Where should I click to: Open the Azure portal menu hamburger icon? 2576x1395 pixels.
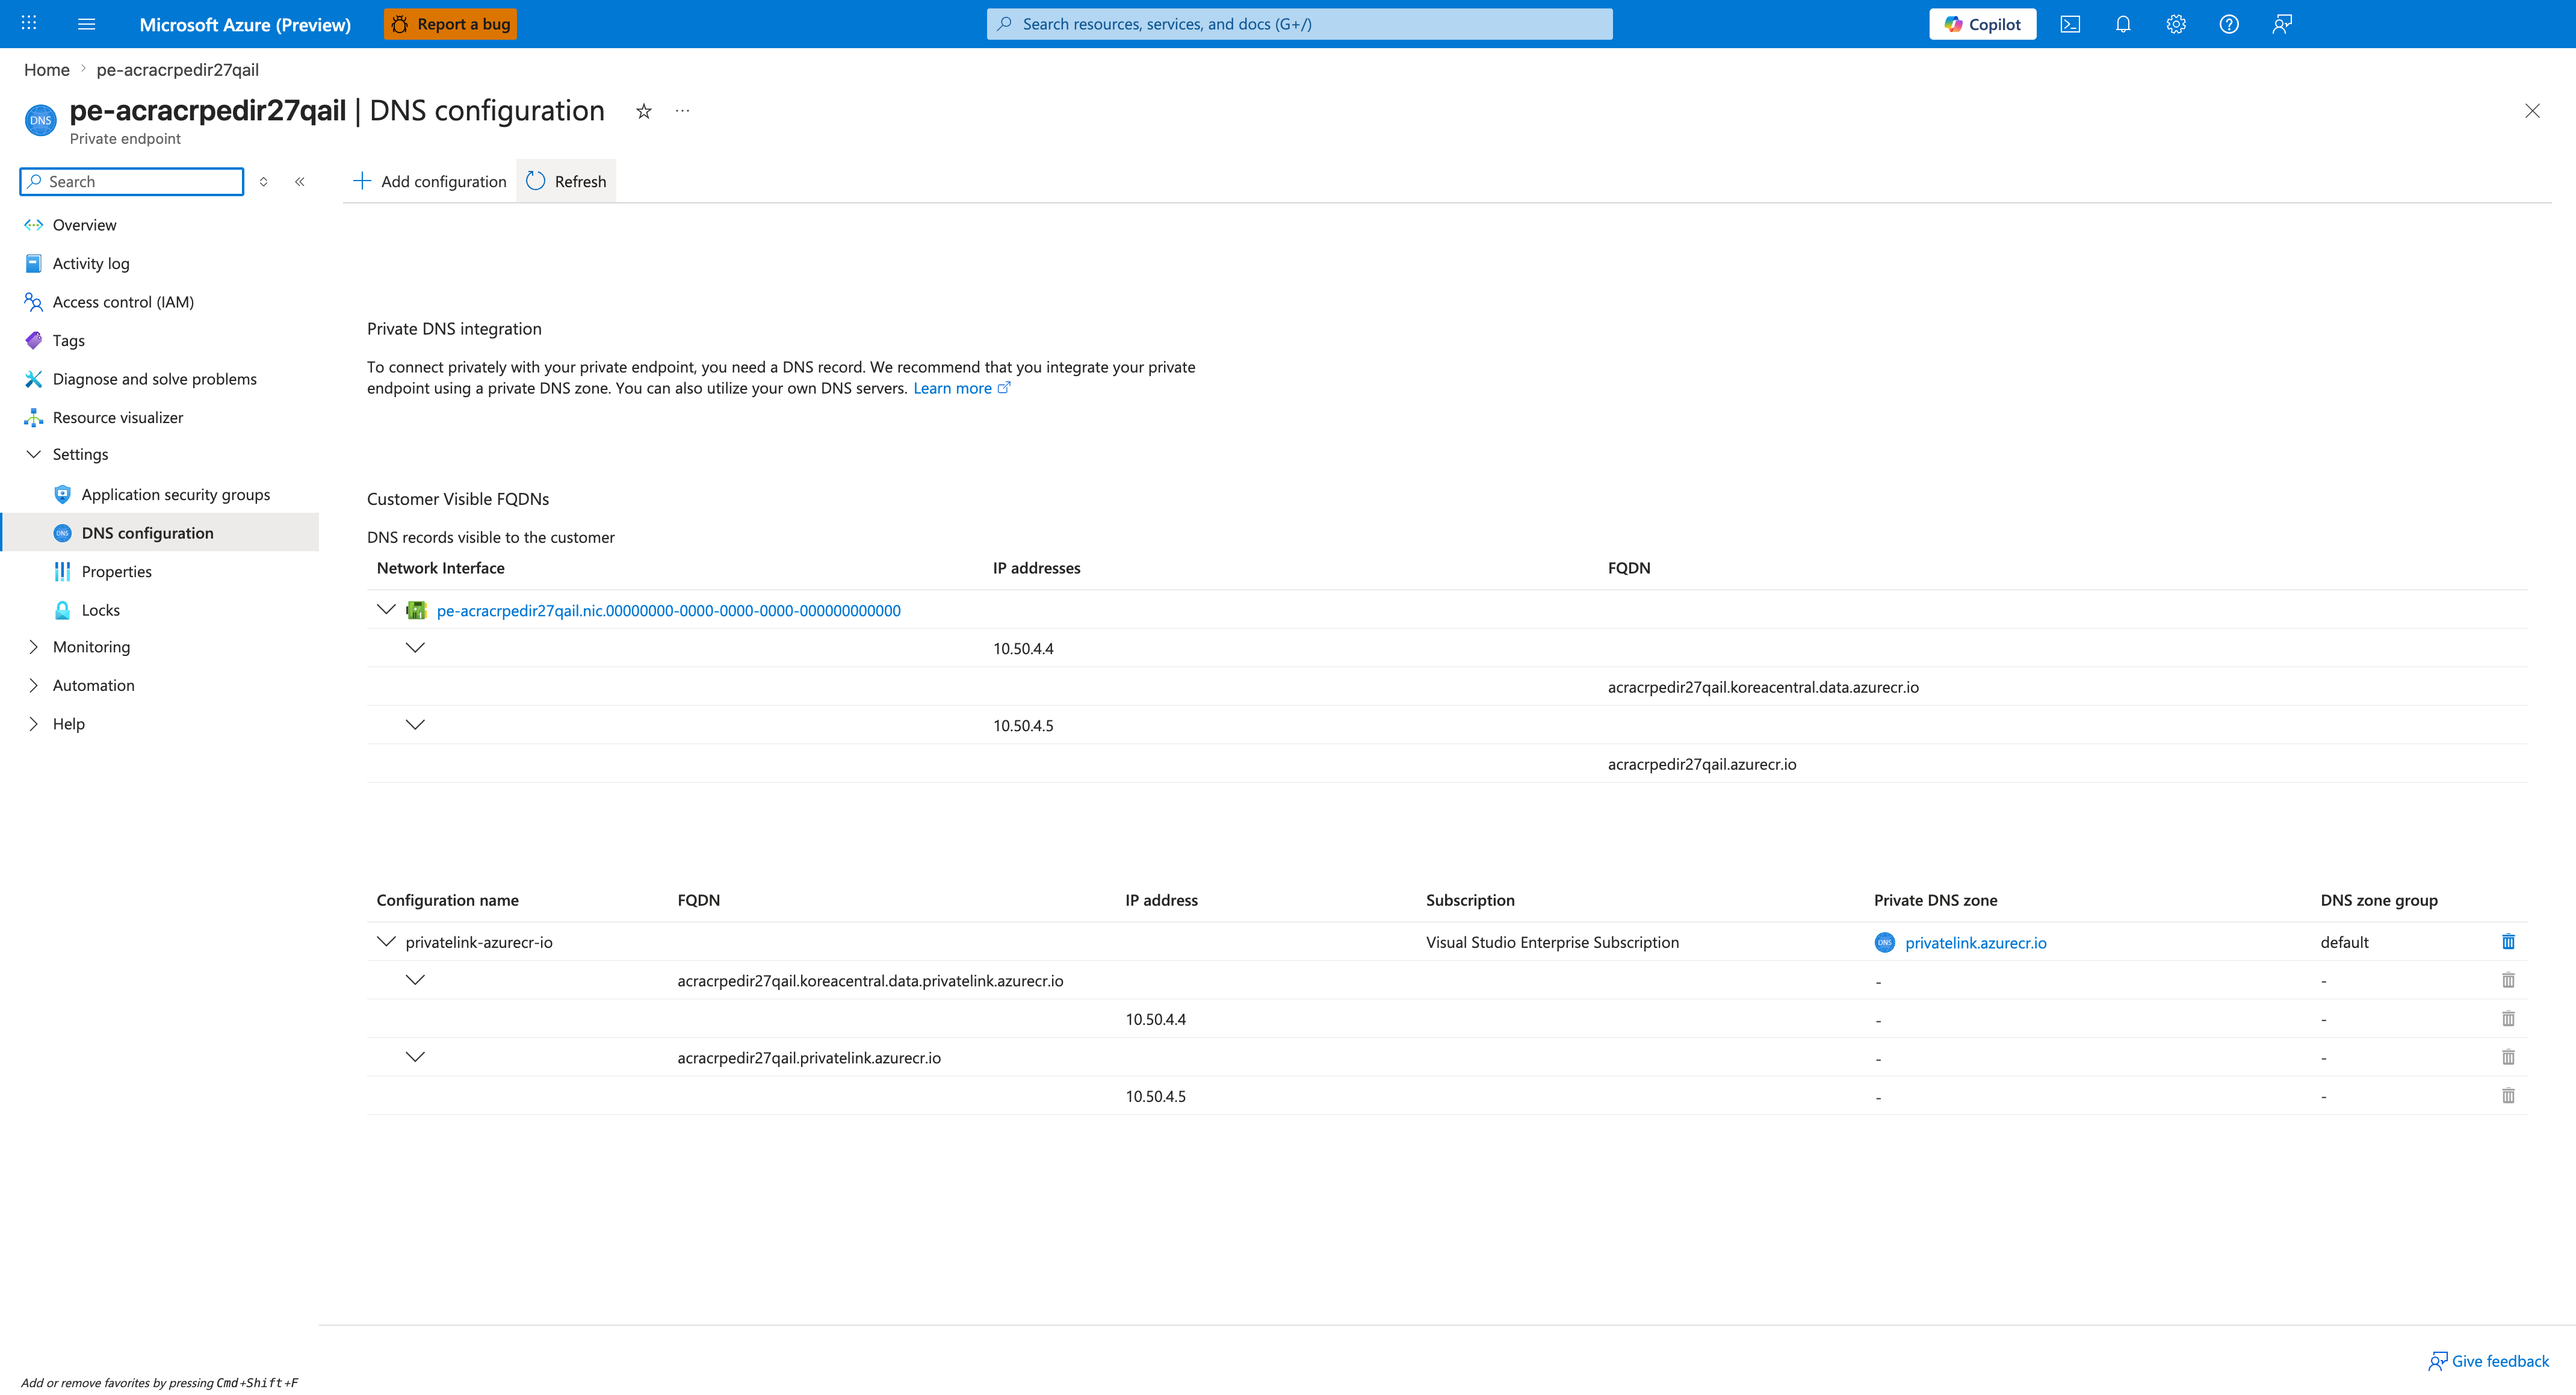pos(87,24)
